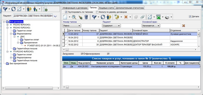Open the Содержит condition dropdown under Пациент
203x95 pixels.
[x=111, y=26]
